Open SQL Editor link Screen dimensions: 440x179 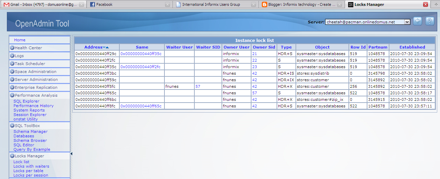[24, 145]
